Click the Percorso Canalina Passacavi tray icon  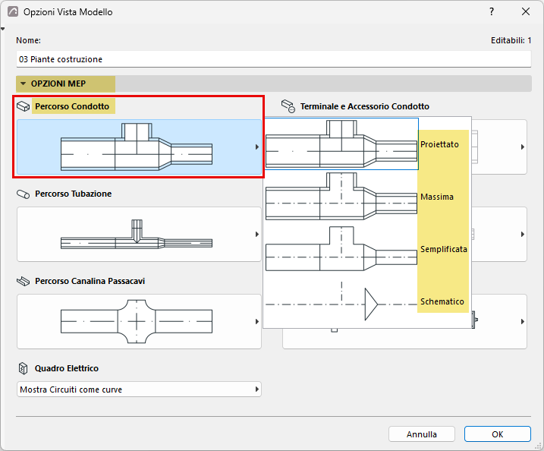(24, 281)
